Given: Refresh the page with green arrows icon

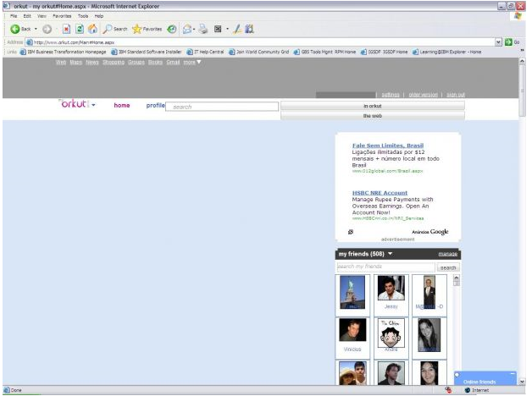Looking at the screenshot, I should click(80, 29).
